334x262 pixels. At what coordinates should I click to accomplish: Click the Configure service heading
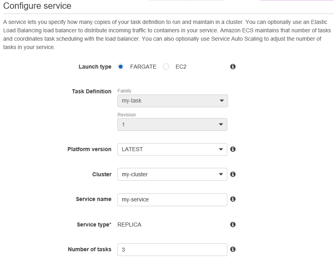tap(37, 6)
